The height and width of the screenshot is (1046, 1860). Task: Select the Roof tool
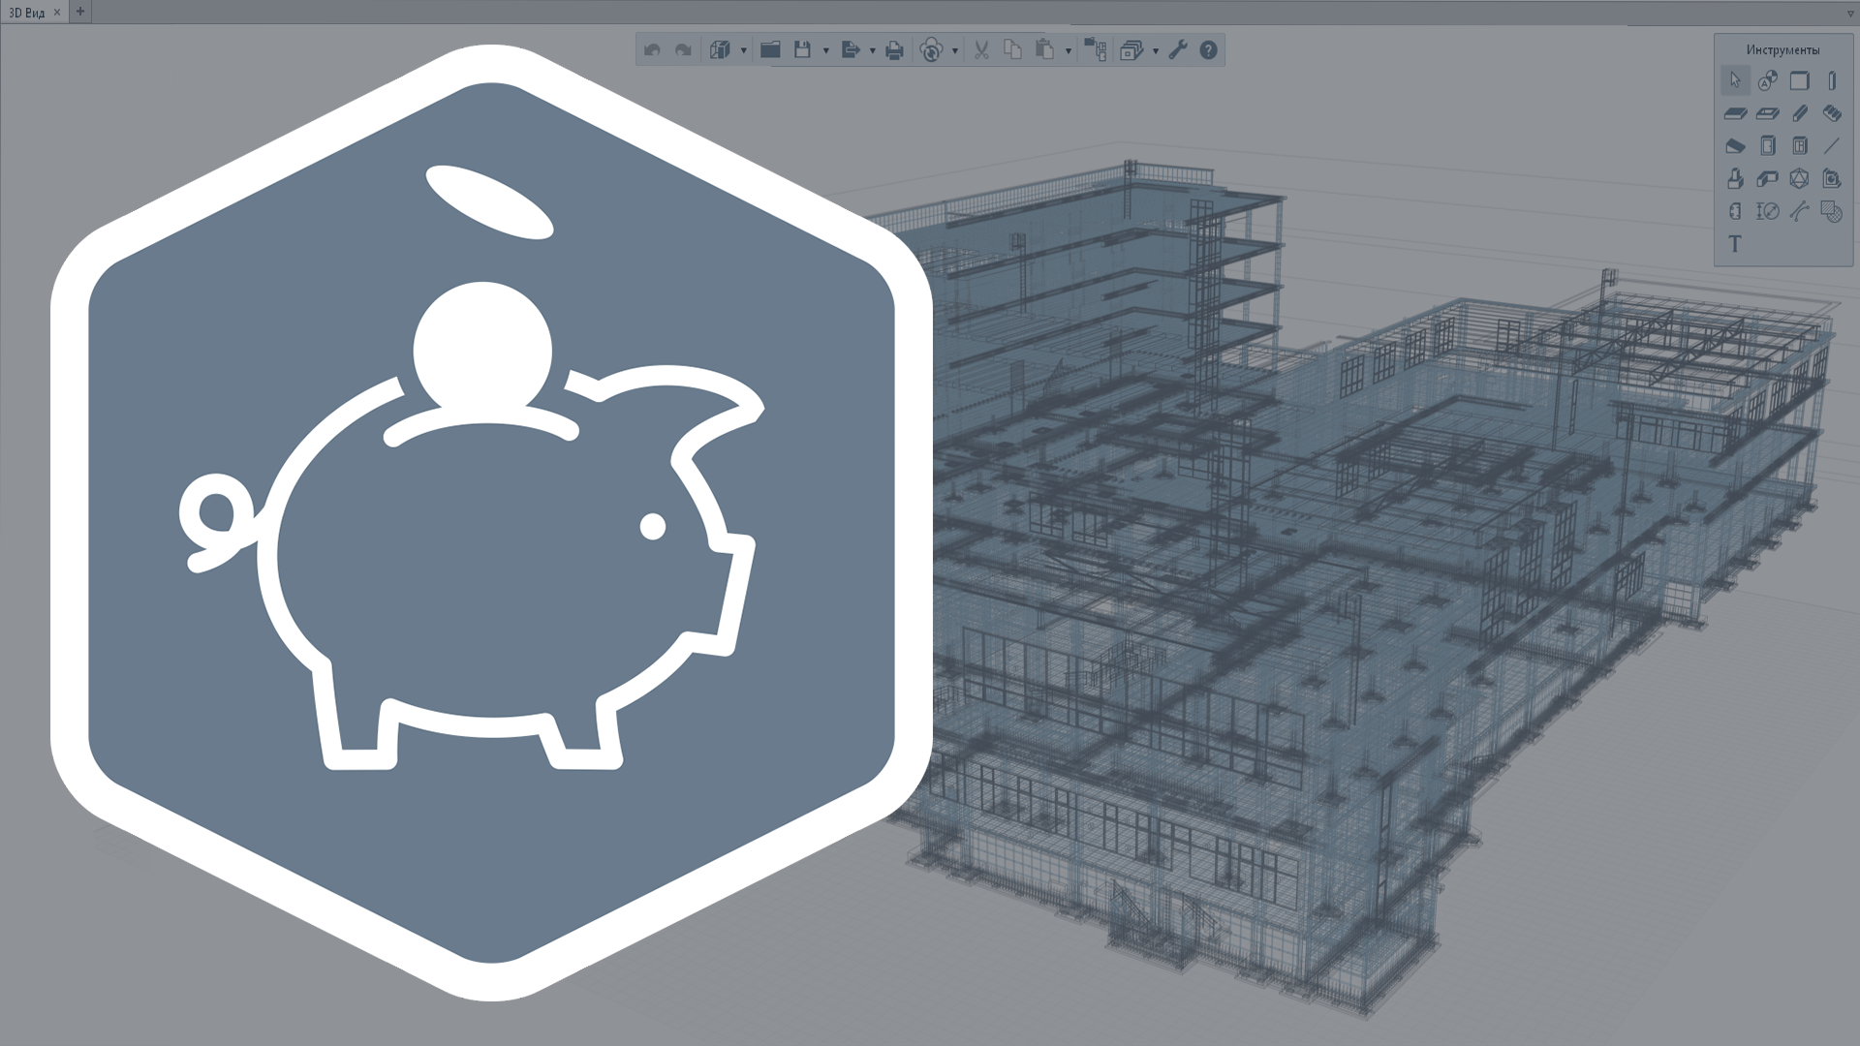(1735, 146)
